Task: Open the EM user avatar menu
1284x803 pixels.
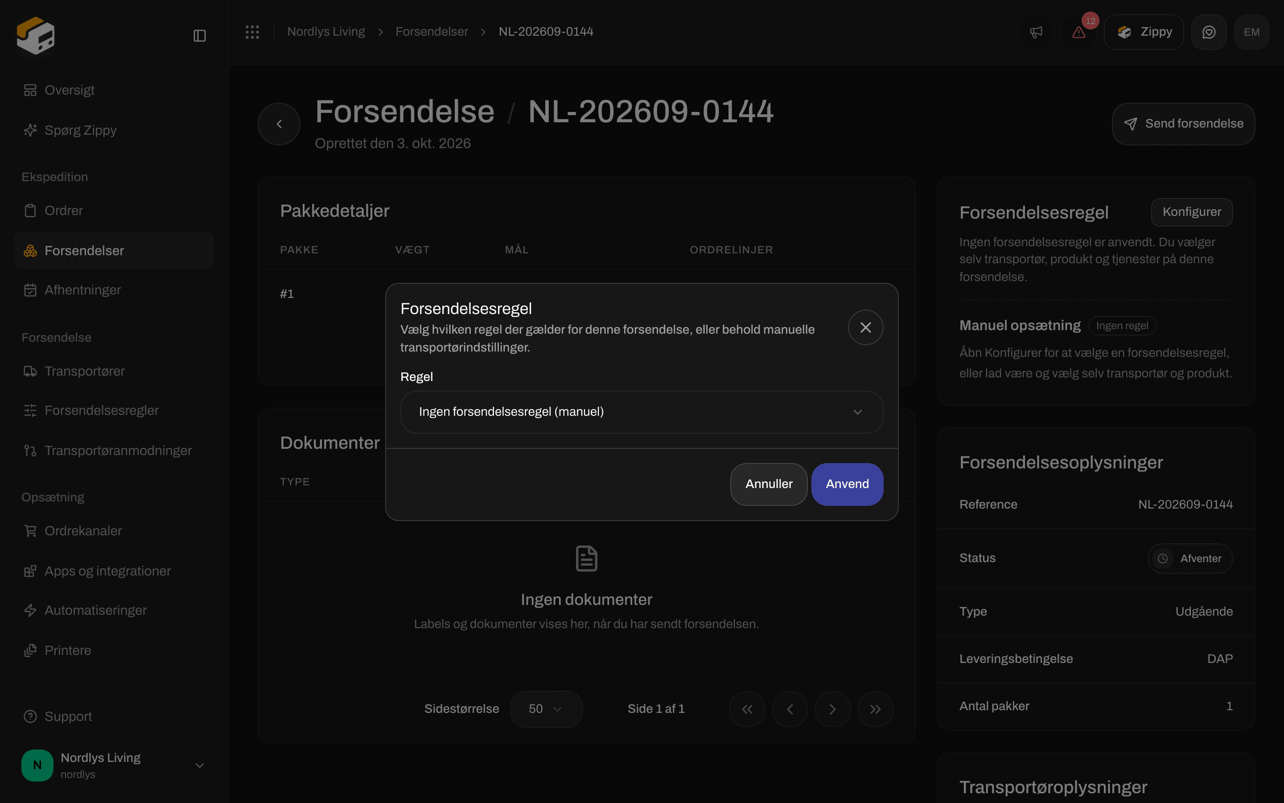Action: tap(1251, 32)
